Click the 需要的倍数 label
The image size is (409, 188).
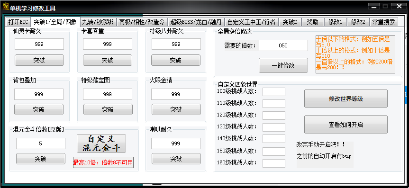tap(240, 46)
